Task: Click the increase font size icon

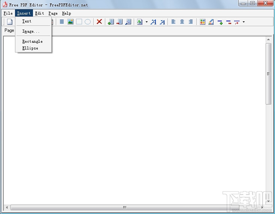Action: pos(154,22)
